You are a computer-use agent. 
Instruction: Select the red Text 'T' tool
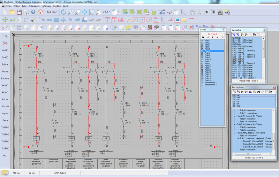[x=107, y=20]
